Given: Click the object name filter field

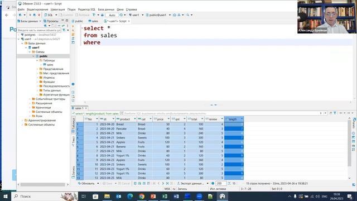Looking at the screenshot, I should pyautogui.click(x=38, y=30).
